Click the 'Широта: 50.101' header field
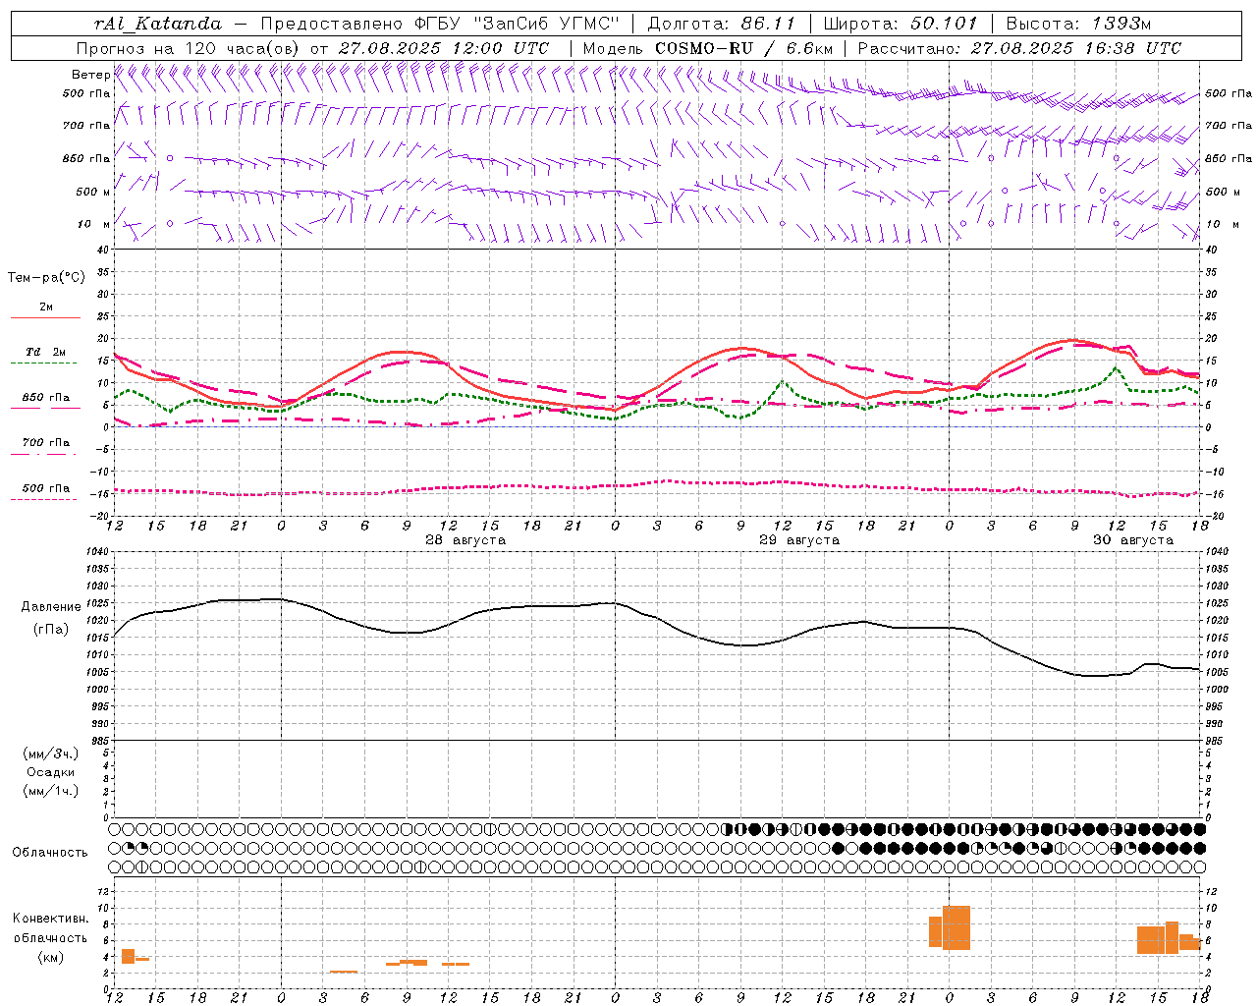 (901, 24)
